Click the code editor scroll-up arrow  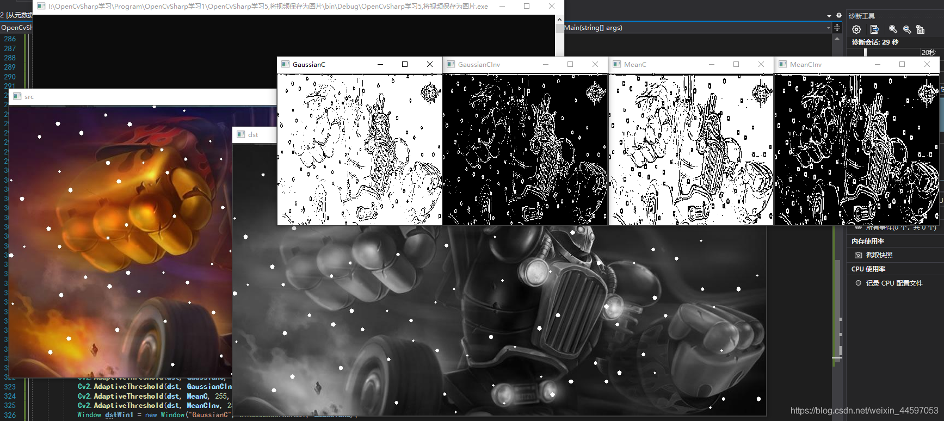(x=837, y=38)
